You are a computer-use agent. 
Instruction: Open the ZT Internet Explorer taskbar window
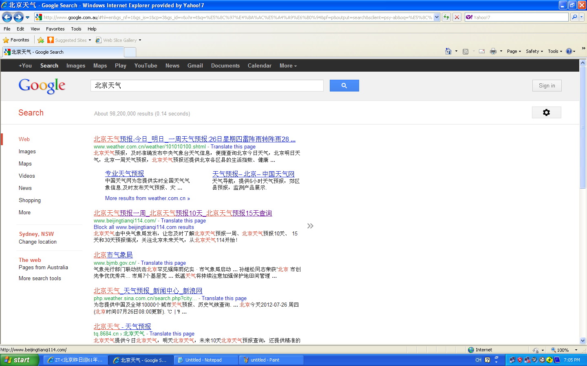(76, 360)
